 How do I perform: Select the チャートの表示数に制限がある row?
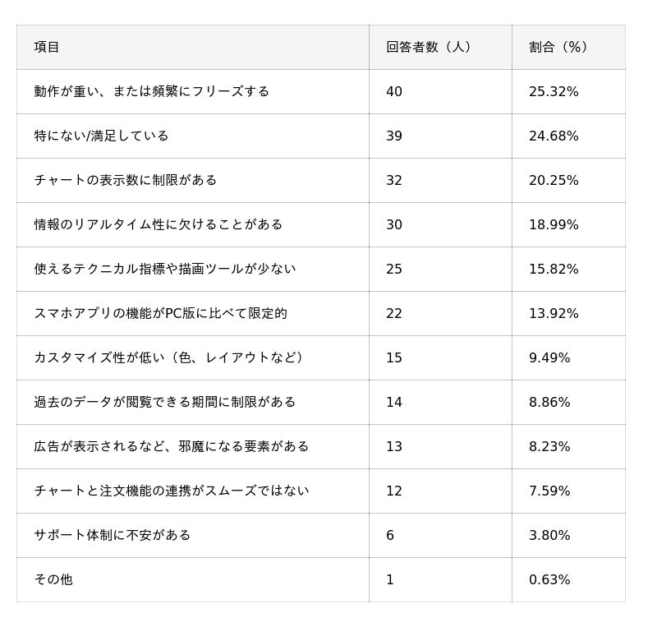coord(126,180)
